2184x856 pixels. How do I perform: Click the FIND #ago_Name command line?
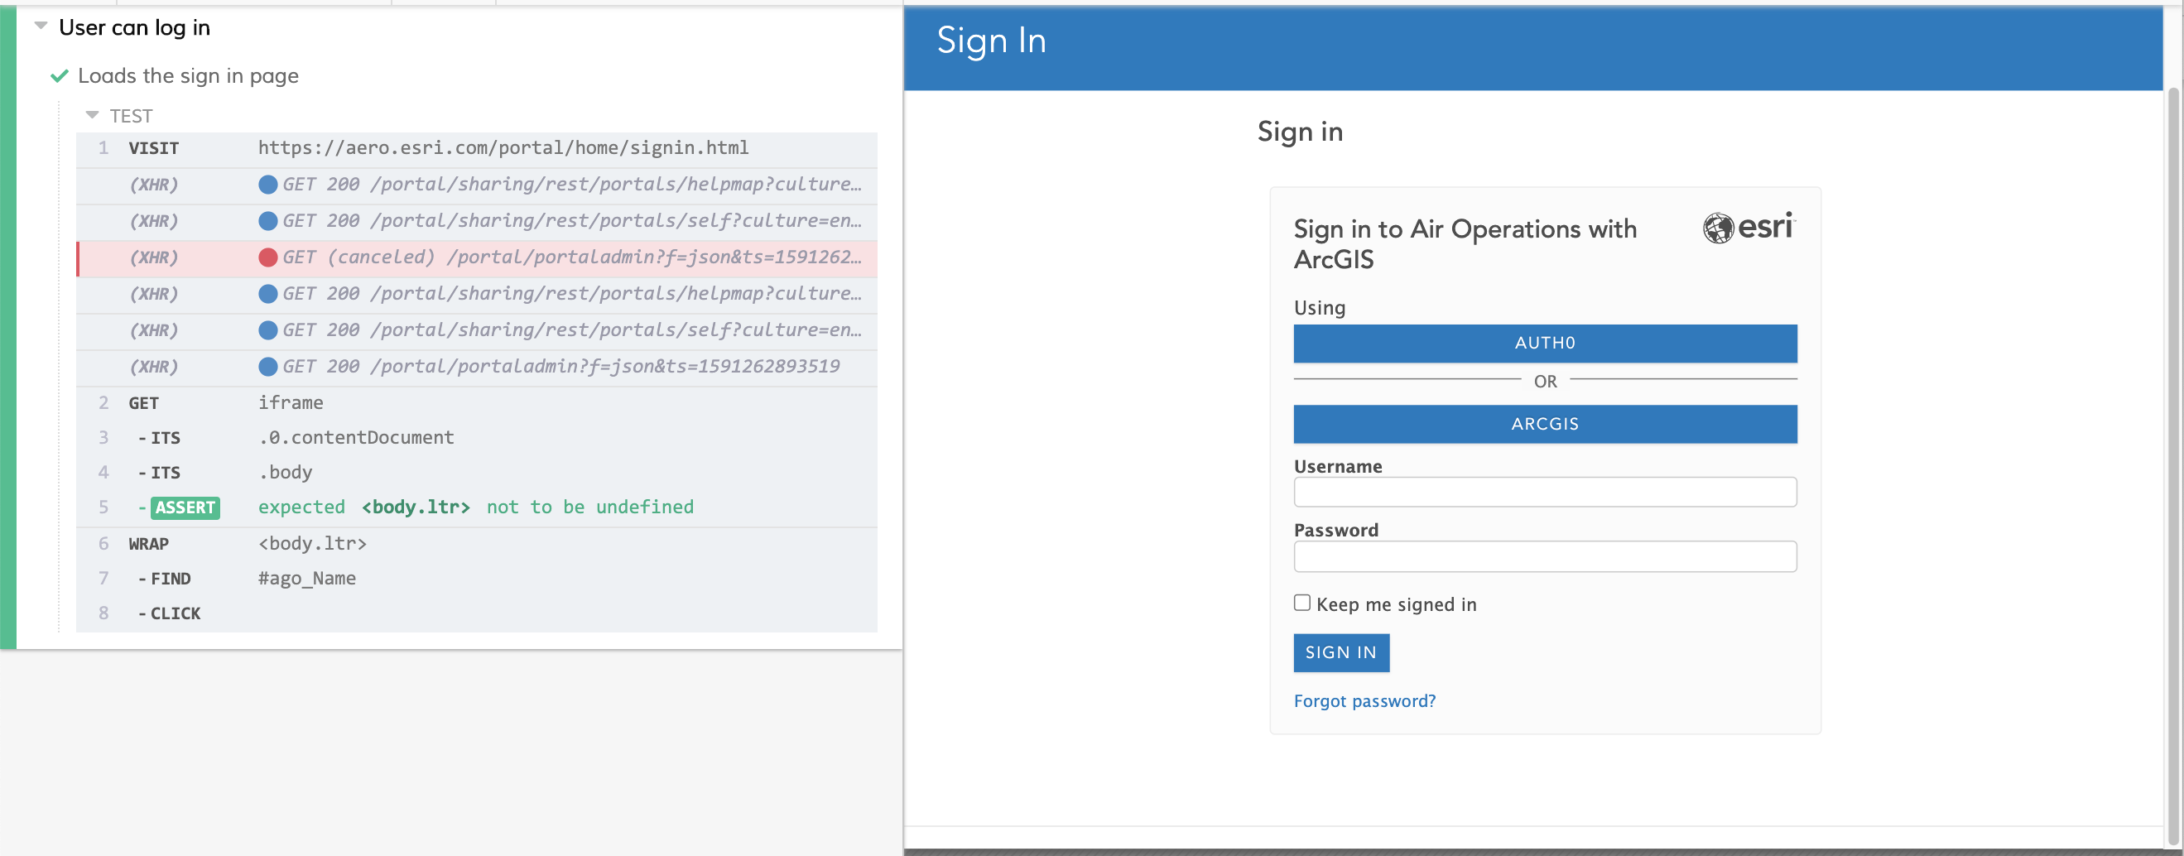307,578
